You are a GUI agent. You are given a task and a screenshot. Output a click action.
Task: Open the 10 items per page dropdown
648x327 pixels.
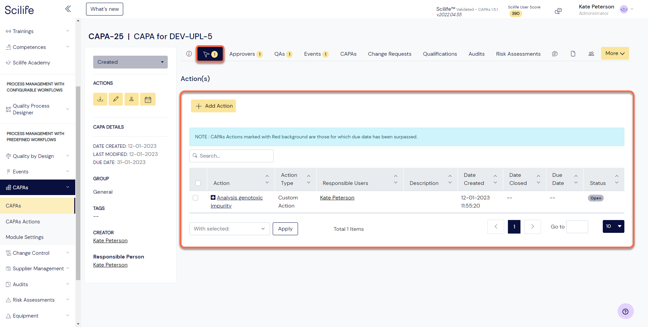pyautogui.click(x=613, y=226)
